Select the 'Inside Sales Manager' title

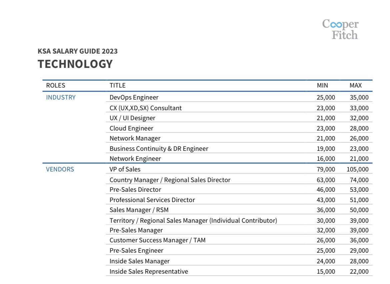tap(140, 261)
